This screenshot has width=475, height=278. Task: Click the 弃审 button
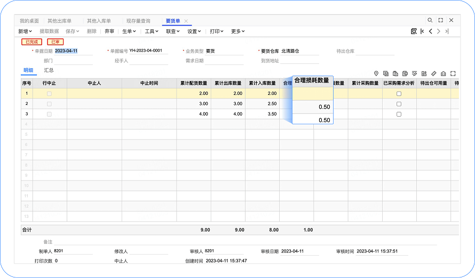click(x=109, y=31)
